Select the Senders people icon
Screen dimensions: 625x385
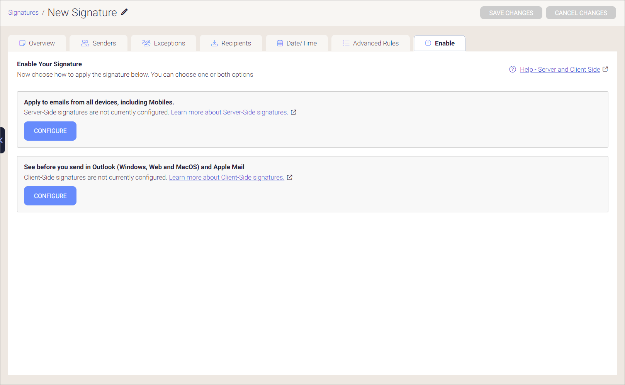tap(84, 43)
